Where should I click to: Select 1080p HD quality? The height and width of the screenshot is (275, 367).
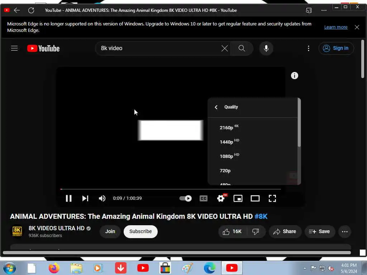tap(253, 156)
